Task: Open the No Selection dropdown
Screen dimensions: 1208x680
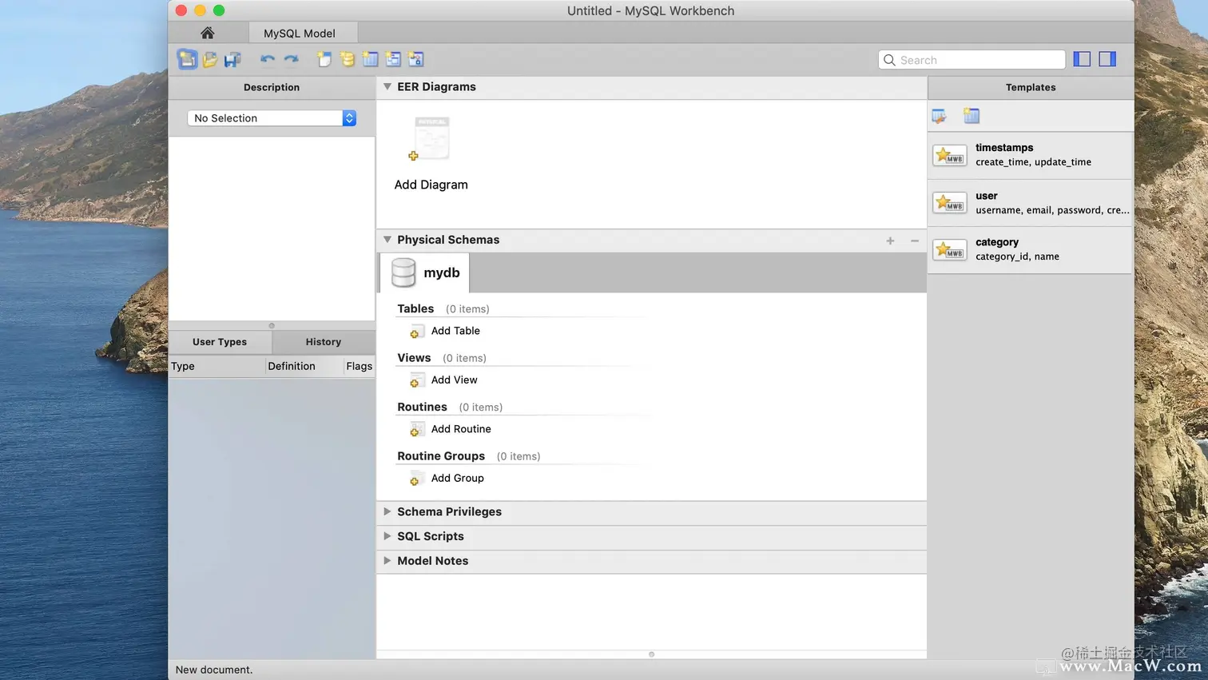Action: (x=272, y=118)
